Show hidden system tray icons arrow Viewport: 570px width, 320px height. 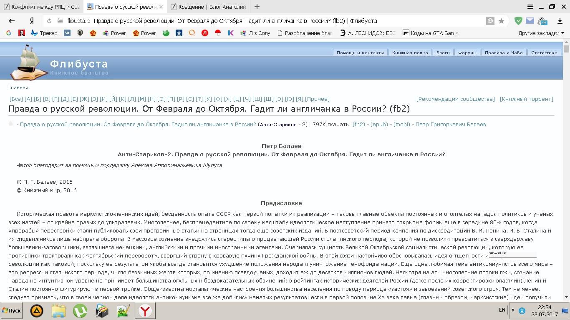coord(512,310)
